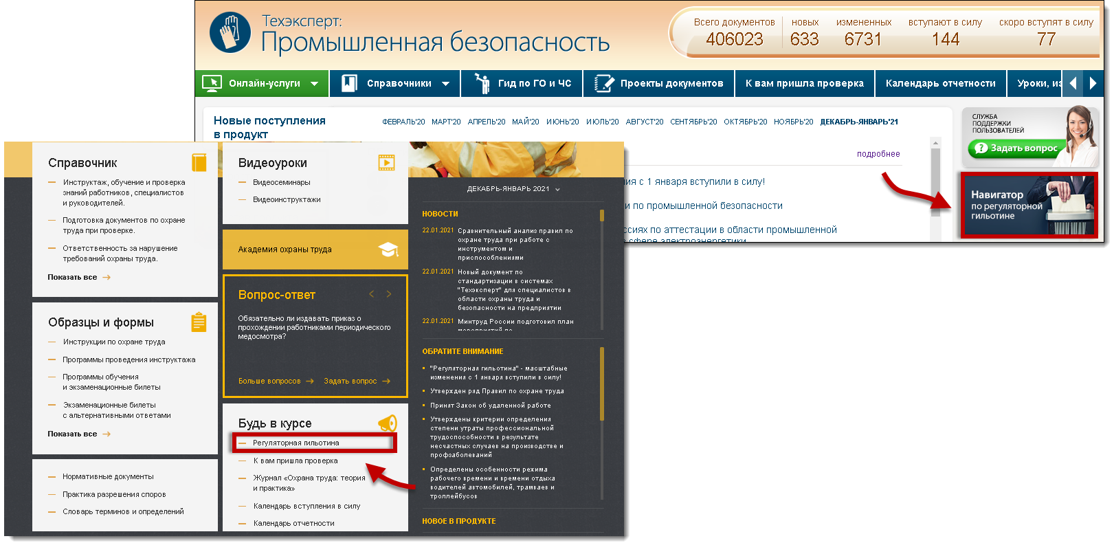Click the graduation cap Академия icon
The height and width of the screenshot is (543, 1114).
[x=388, y=250]
